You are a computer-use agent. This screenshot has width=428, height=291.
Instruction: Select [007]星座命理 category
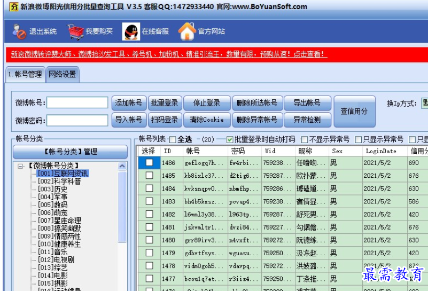(59, 221)
